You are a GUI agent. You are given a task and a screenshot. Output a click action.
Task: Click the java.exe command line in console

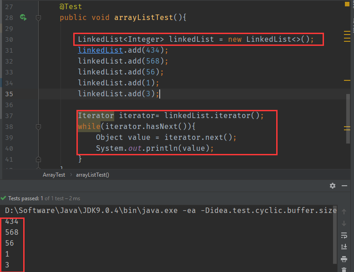point(171,211)
